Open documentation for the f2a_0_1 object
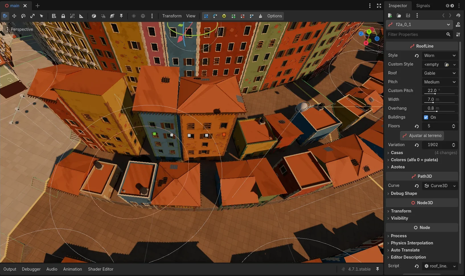Viewport: 465px width, 276px height. (458, 25)
